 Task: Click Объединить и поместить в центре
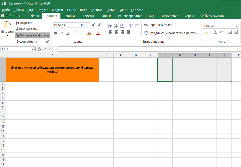(x=170, y=33)
